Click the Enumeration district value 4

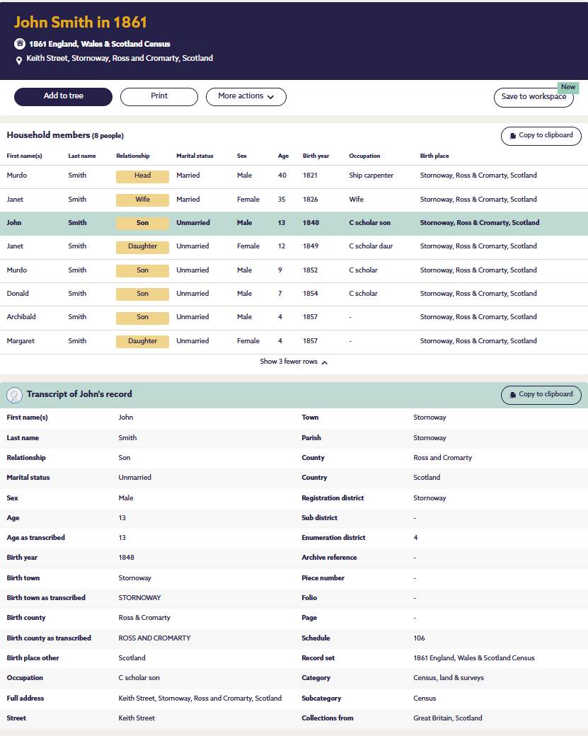415,537
